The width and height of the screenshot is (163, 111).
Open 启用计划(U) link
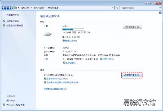click(108, 59)
